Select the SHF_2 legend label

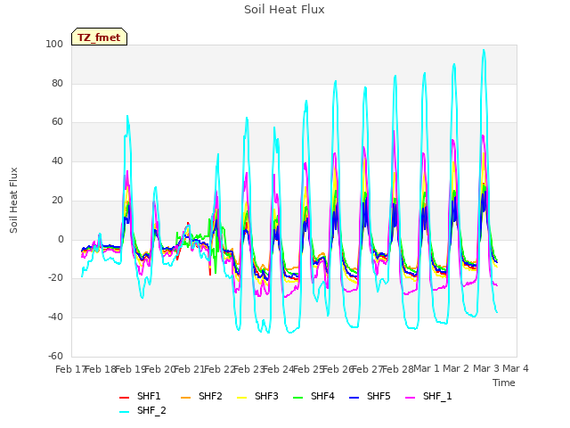tap(151, 411)
